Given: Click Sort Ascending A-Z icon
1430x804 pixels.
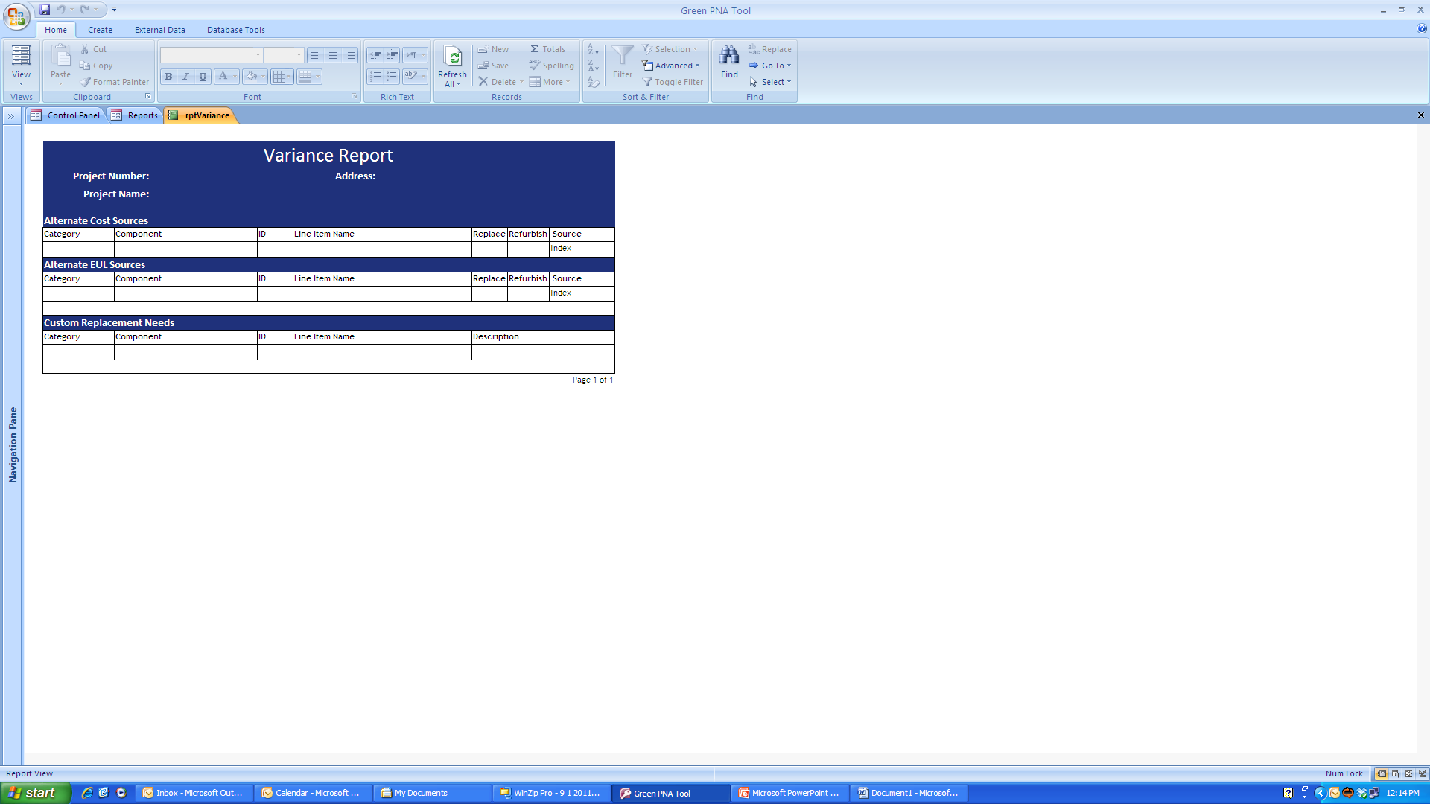Looking at the screenshot, I should point(593,49).
